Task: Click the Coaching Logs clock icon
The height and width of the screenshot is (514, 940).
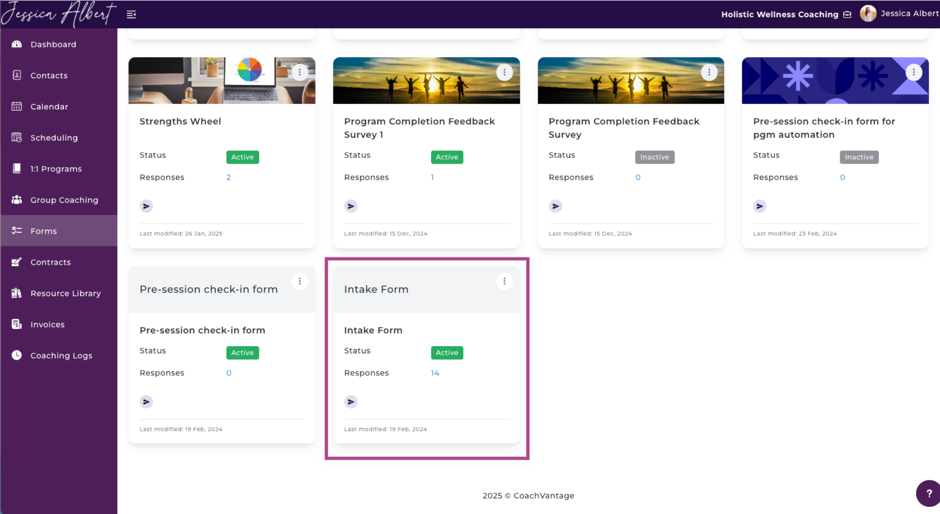Action: [x=17, y=355]
